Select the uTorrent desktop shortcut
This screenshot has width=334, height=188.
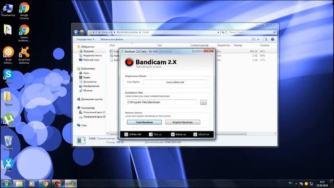(8, 121)
